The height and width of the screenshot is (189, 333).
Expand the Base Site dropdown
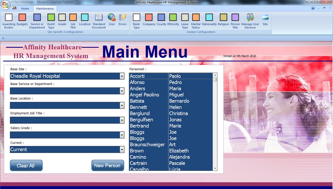pyautogui.click(x=122, y=76)
